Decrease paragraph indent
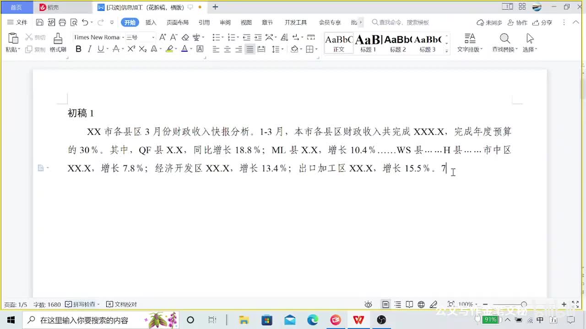The height and width of the screenshot is (329, 586). pyautogui.click(x=247, y=37)
